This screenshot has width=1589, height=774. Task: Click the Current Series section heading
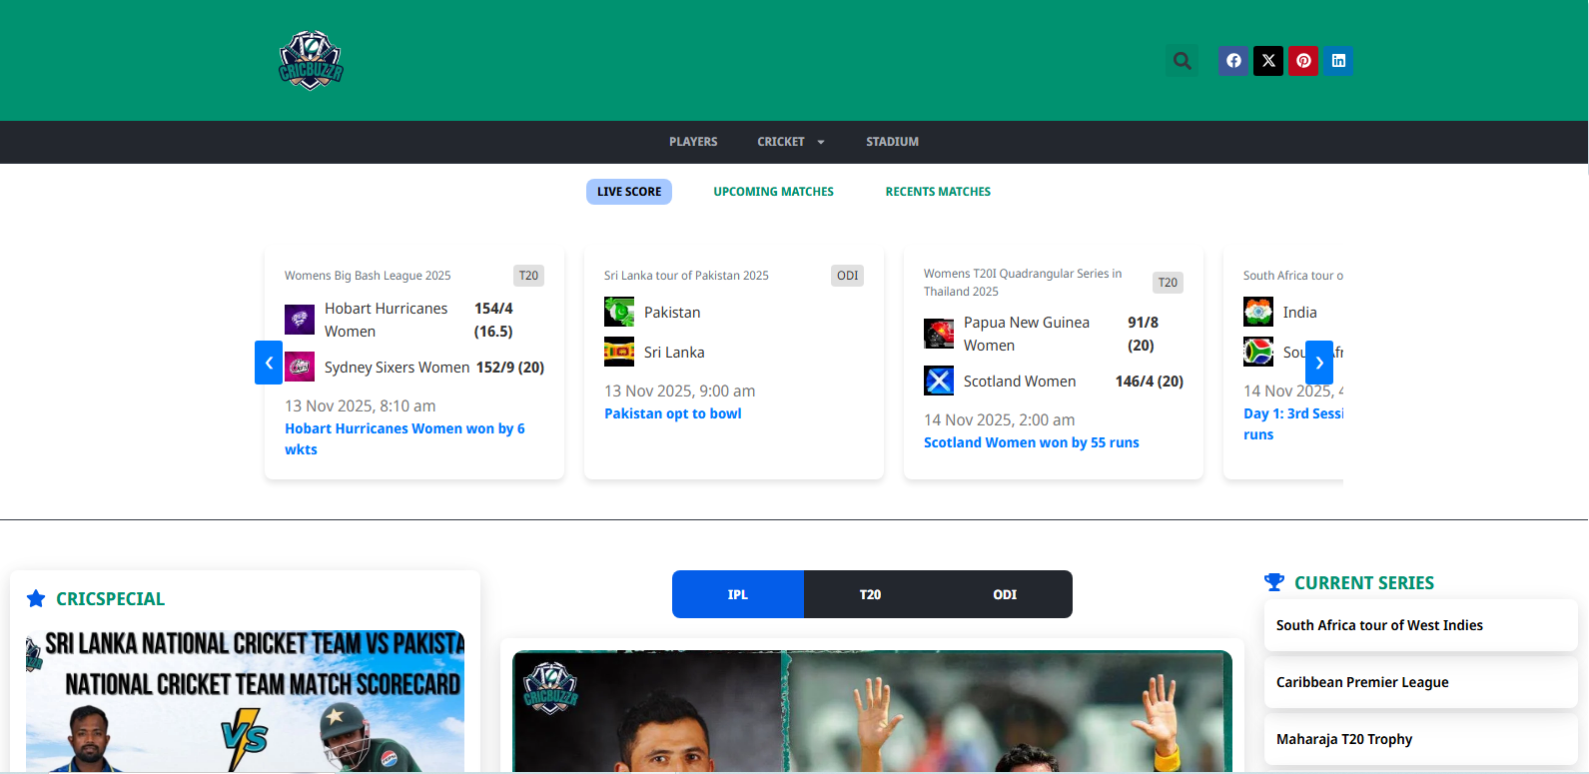(x=1364, y=583)
